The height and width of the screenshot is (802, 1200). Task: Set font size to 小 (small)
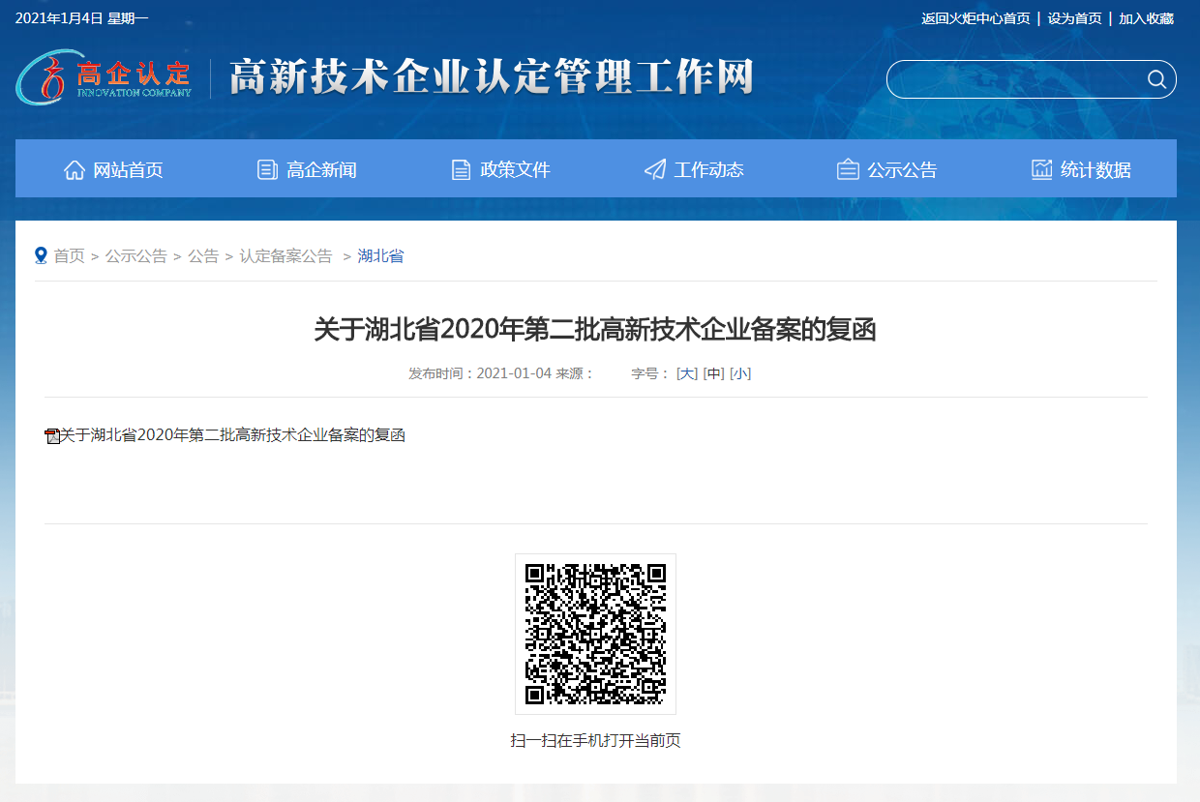click(x=740, y=373)
